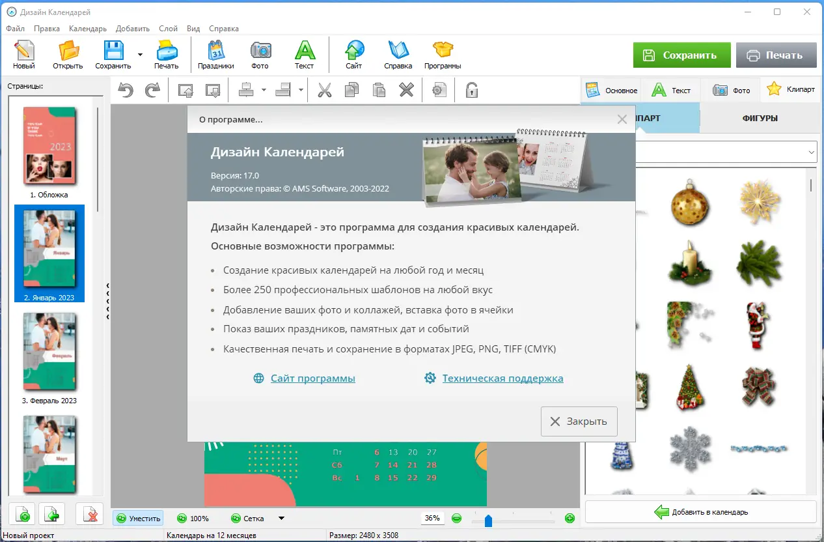The height and width of the screenshot is (542, 824).
Task: Switch to the Фото tab on the right panel
Action: tap(732, 90)
